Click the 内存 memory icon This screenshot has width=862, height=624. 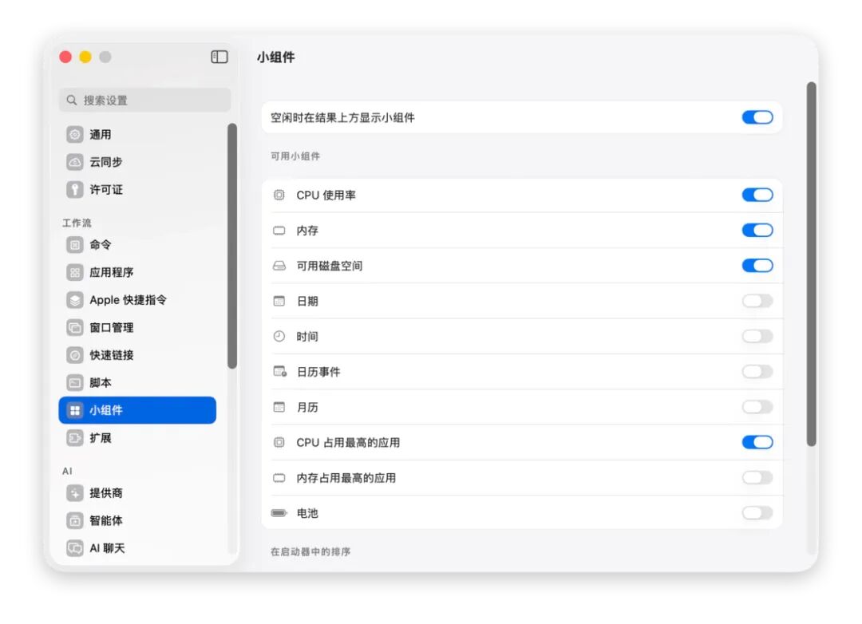click(x=279, y=231)
